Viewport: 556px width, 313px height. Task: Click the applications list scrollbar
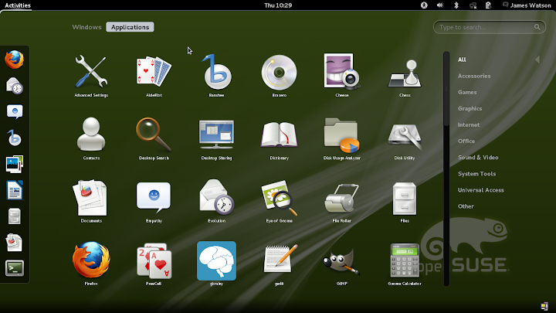(446, 168)
